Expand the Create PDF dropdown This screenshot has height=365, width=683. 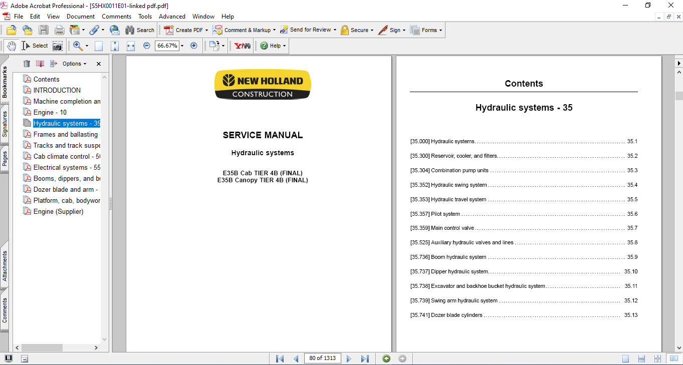tap(206, 30)
